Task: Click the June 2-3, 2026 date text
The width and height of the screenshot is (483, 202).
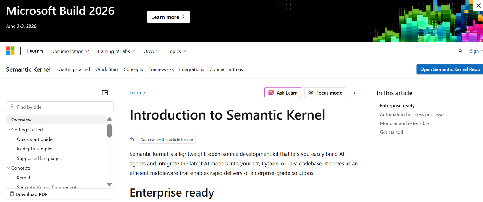Action: [21, 26]
